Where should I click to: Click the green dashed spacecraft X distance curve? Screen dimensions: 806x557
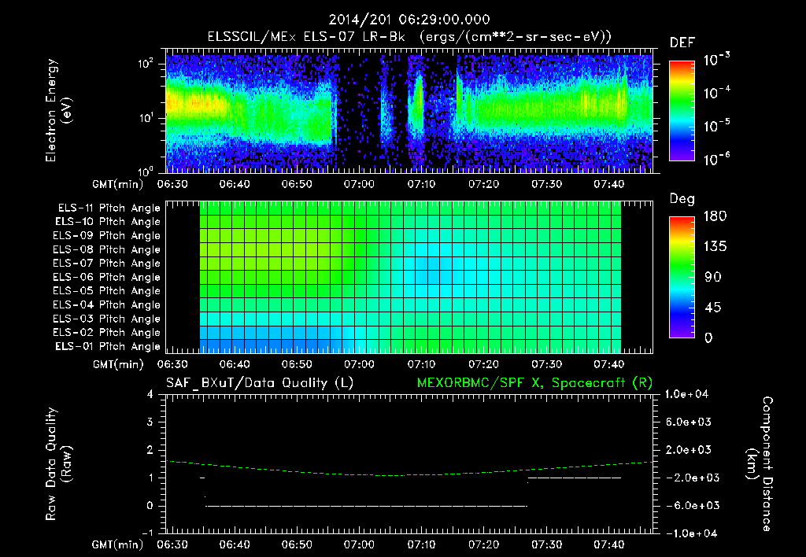pyautogui.click(x=409, y=474)
